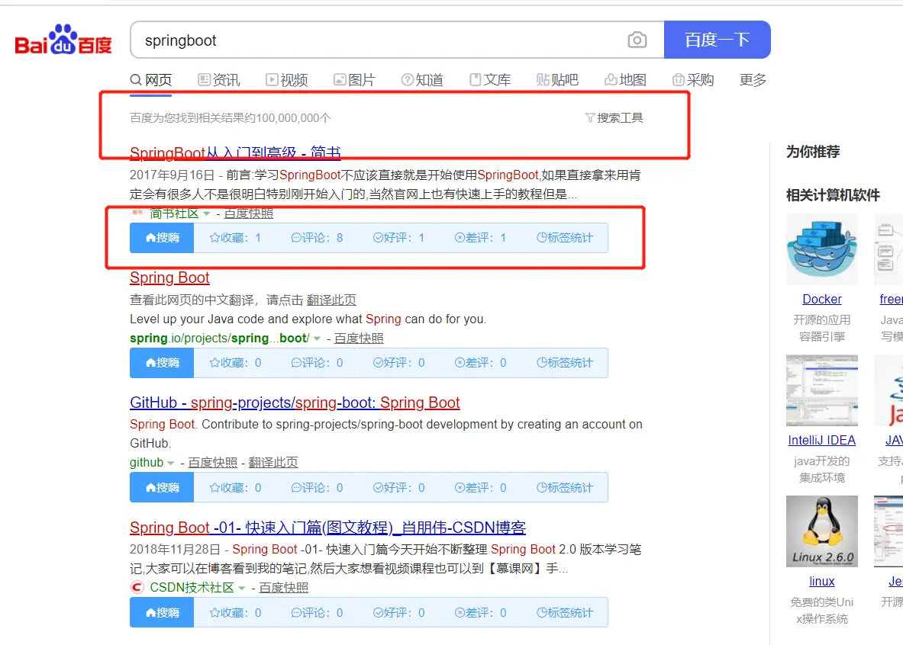
Task: Click 收藏 star under the CSDN result
Action: [x=214, y=613]
